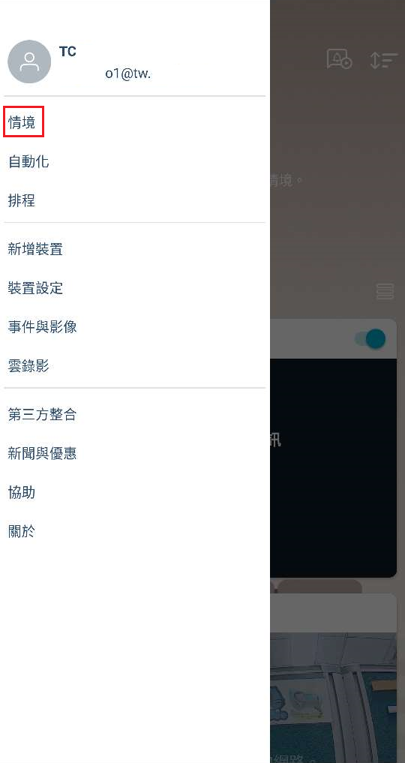
Task: Switch to list layout view icon
Action: pos(385,292)
